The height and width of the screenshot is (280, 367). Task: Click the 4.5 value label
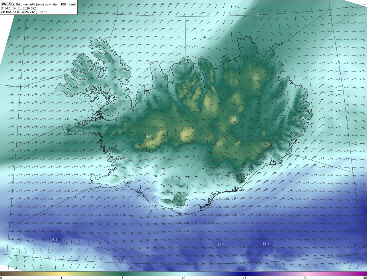68,131
